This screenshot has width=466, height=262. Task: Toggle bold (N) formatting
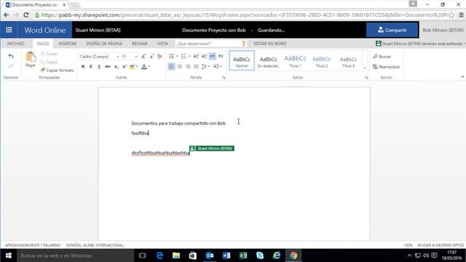click(83, 66)
